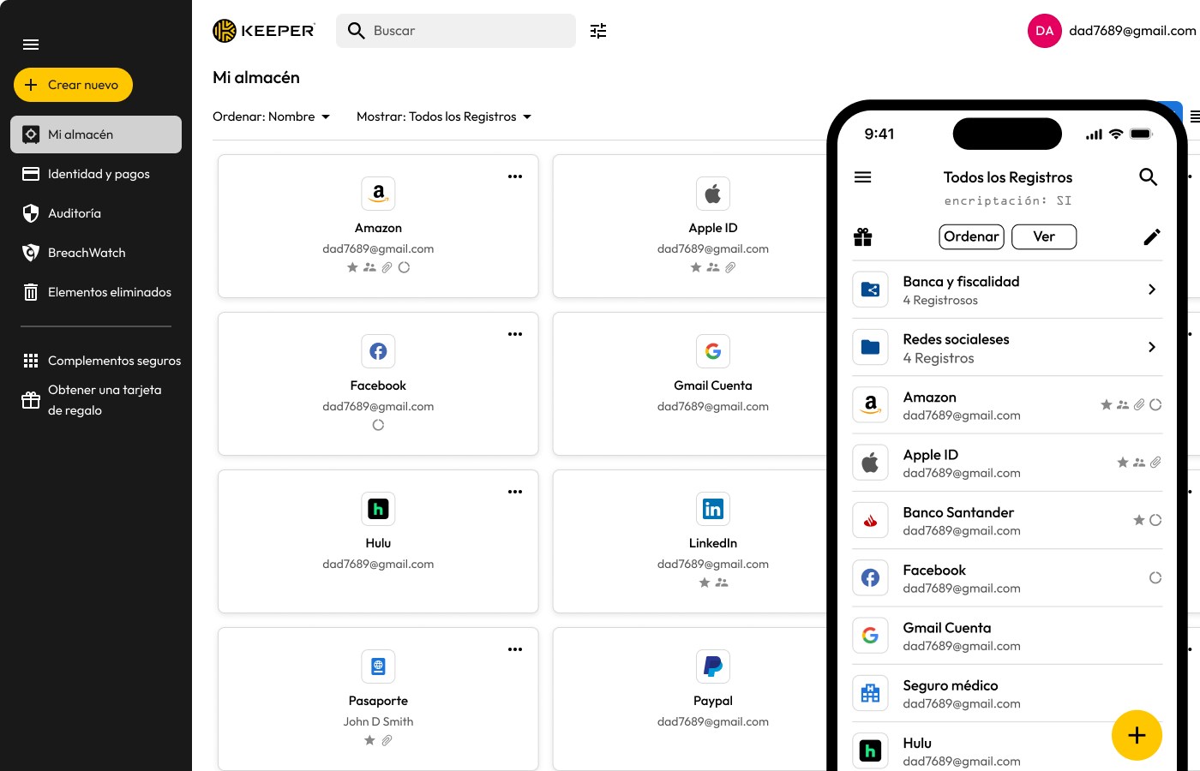The image size is (1200, 771).
Task: Tap the gift icon on phone
Action: (x=863, y=237)
